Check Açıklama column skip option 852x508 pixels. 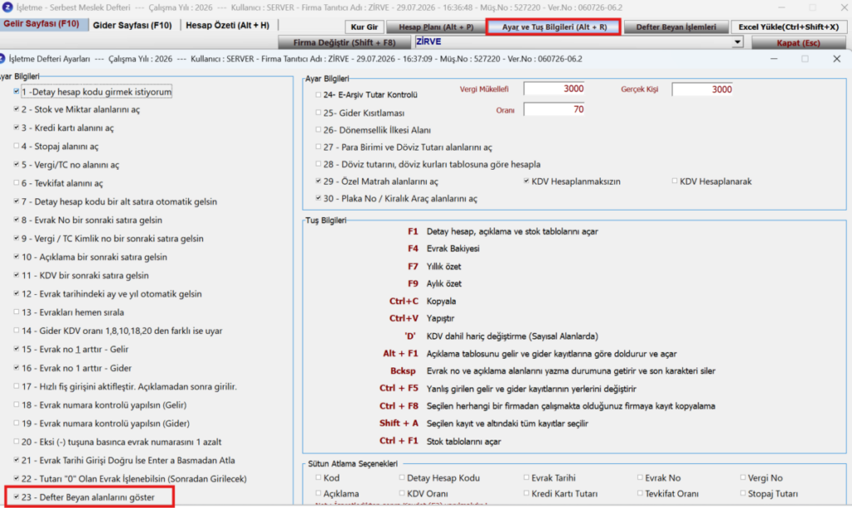[319, 493]
